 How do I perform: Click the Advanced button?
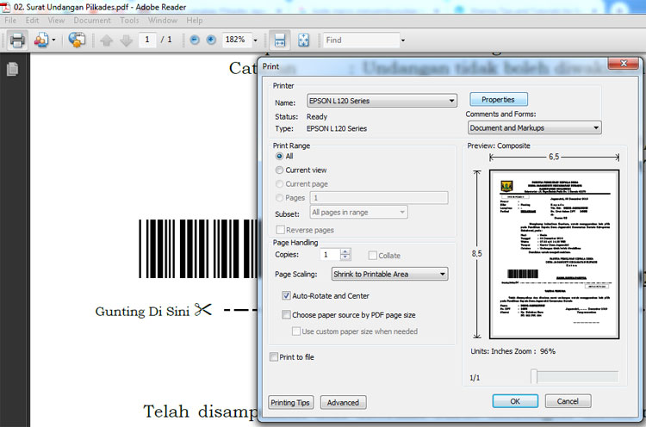point(343,402)
